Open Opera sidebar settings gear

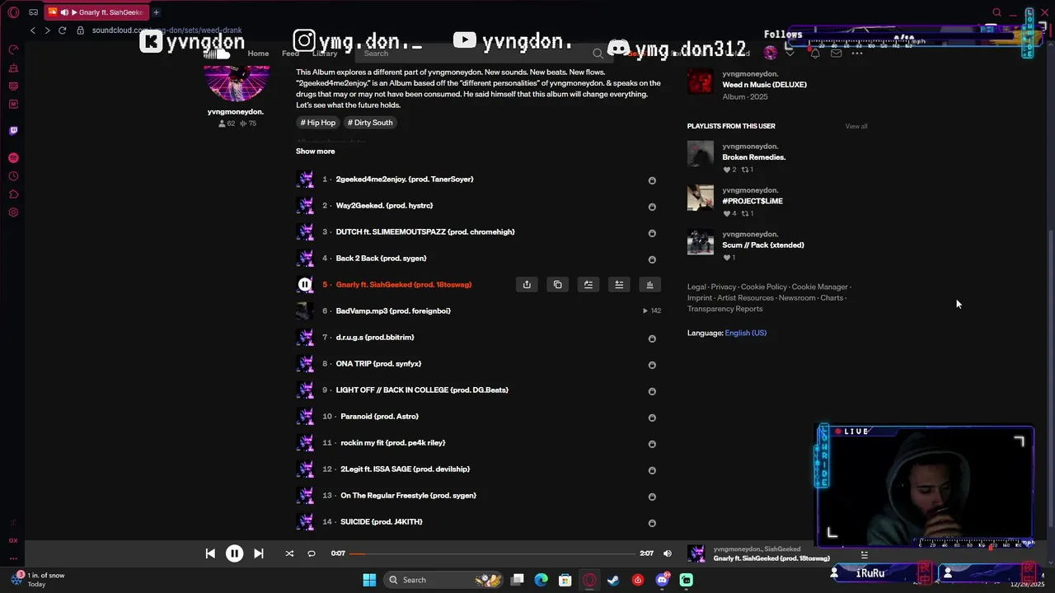pos(13,212)
